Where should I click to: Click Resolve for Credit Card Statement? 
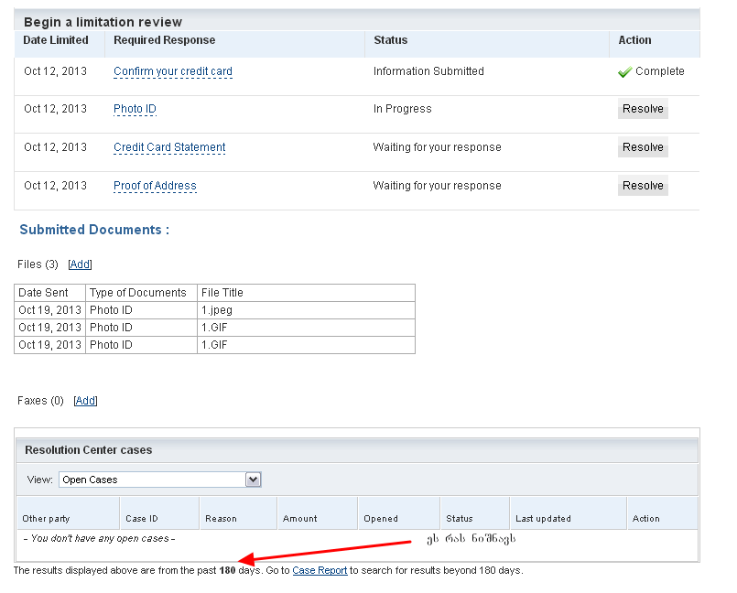(643, 147)
